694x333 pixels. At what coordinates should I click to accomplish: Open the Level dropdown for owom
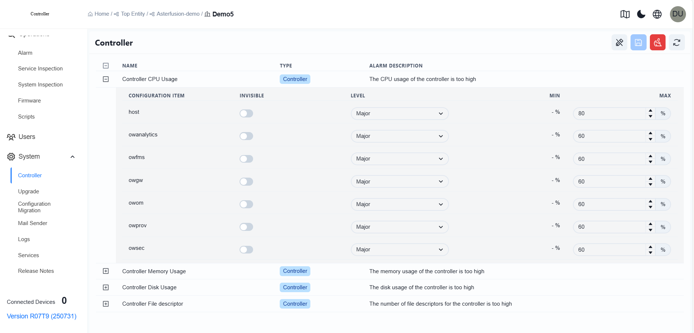[x=400, y=204]
